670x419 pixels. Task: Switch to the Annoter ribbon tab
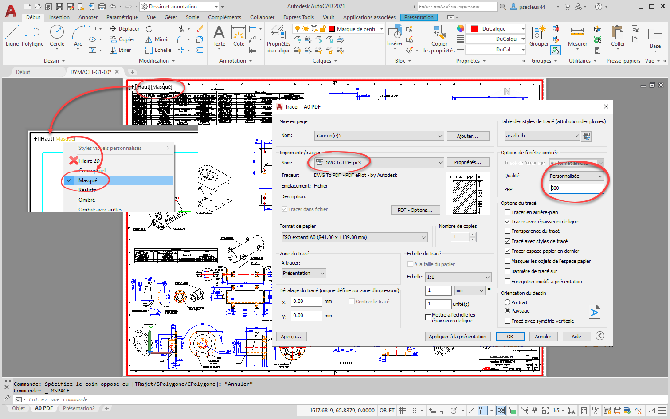click(x=88, y=17)
